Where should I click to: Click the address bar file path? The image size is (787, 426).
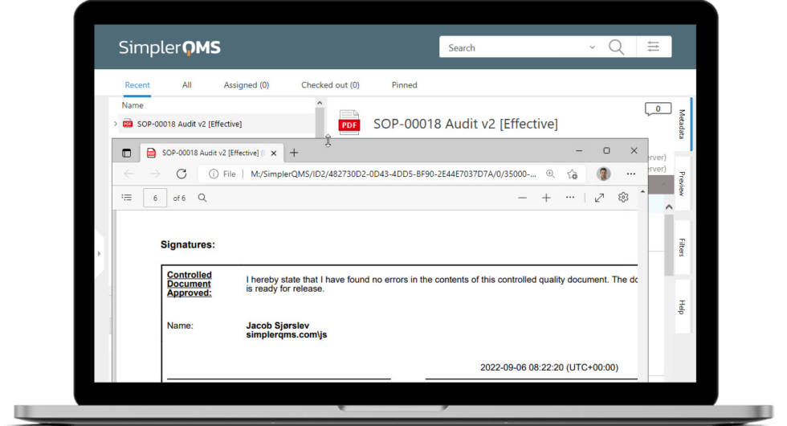pos(393,174)
